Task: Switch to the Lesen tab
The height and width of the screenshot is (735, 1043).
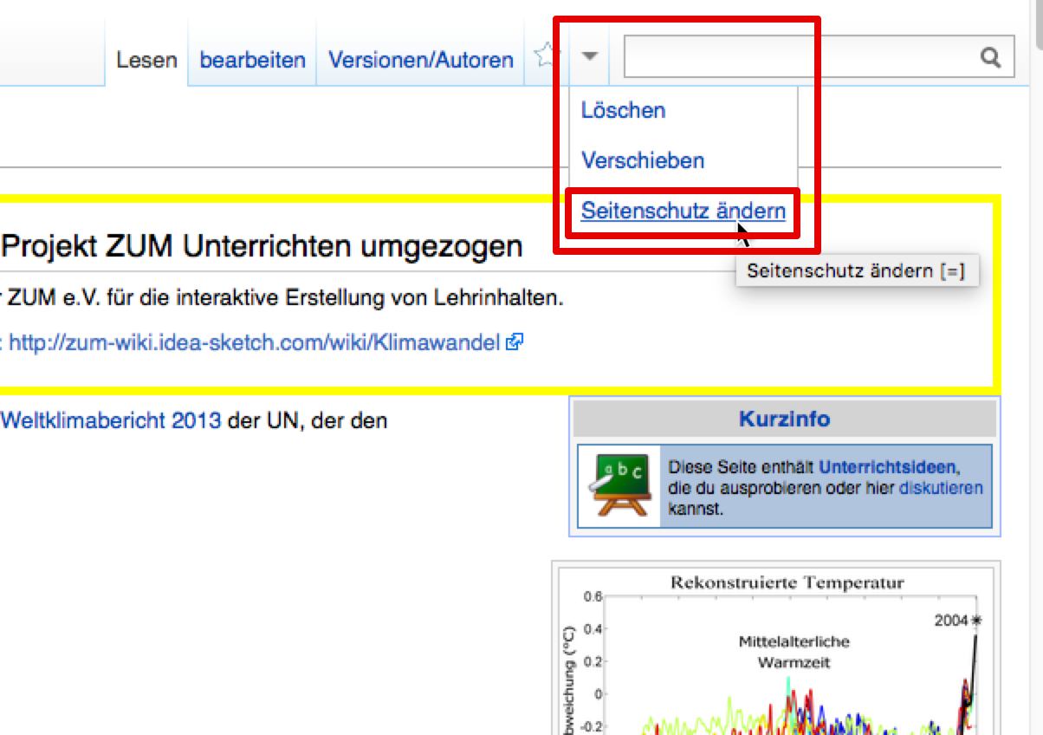Action: coord(146,61)
